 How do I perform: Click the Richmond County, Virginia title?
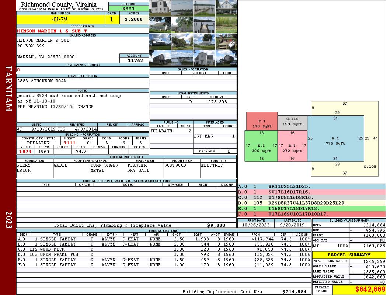tap(59, 4)
